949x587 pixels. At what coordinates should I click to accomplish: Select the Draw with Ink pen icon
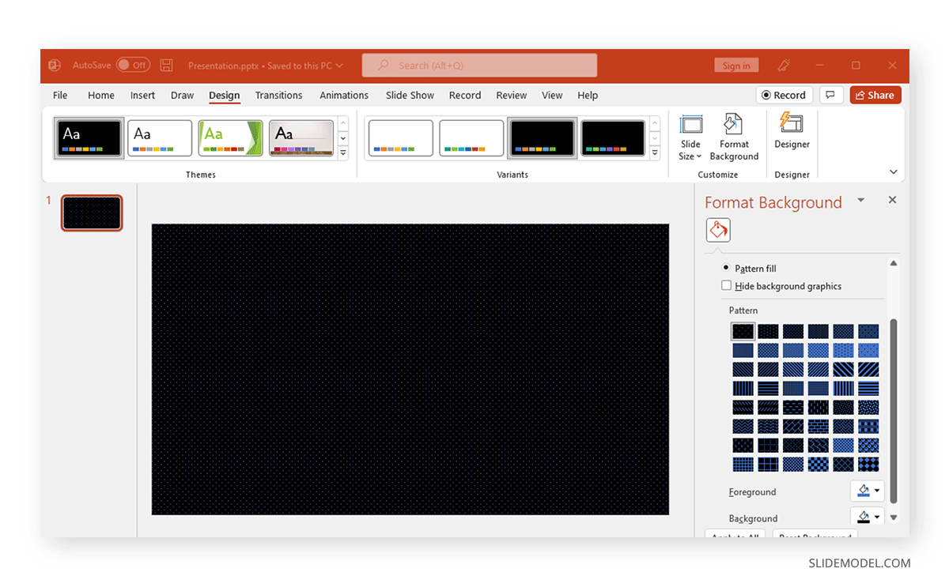coord(783,66)
